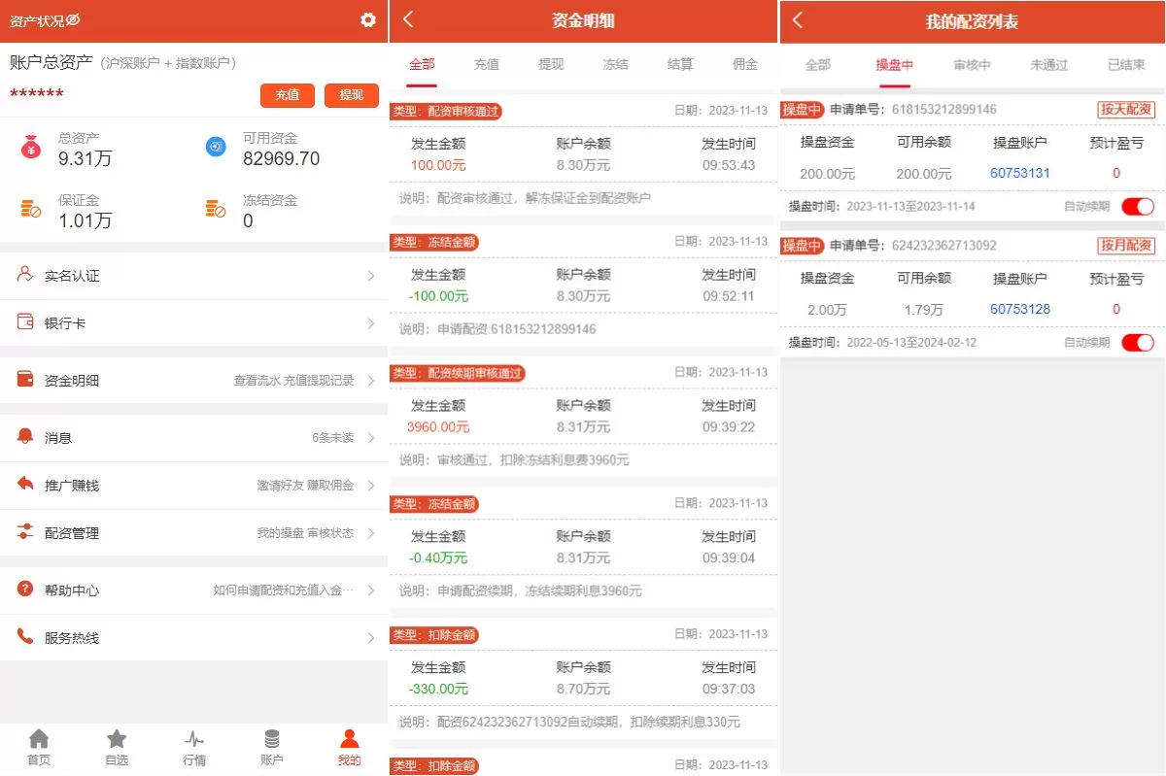Image resolution: width=1166 pixels, height=776 pixels.
Task: Click the frozen funds coins icon
Action: point(216,209)
